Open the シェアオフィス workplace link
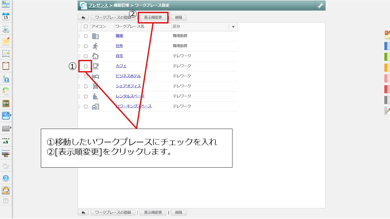Viewport: 390px width, 219px height. [x=128, y=86]
